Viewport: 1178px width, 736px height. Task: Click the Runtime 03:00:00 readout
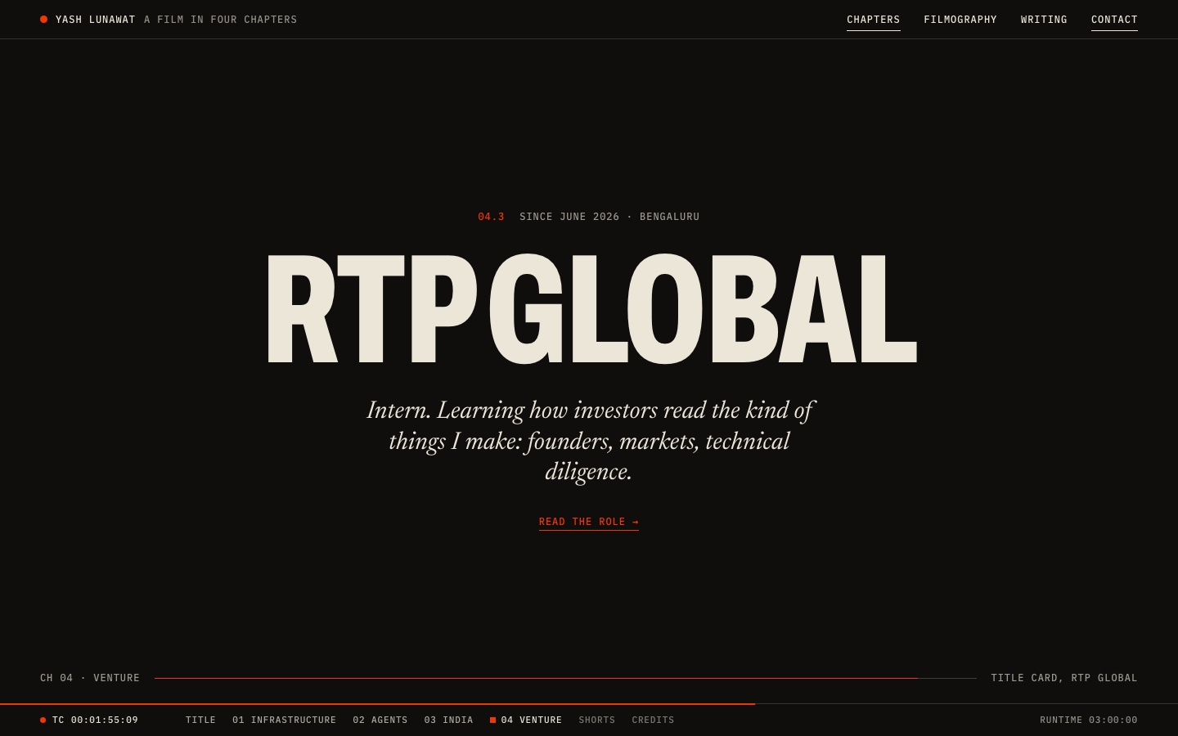[x=1089, y=720]
